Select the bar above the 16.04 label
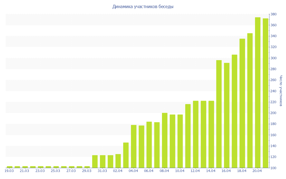 point(227,115)
